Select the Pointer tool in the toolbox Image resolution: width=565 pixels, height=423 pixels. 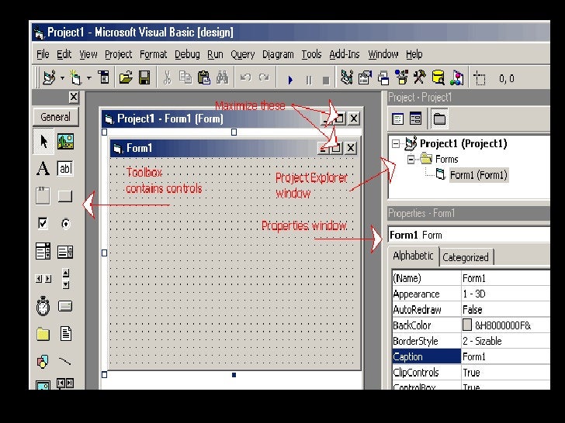pyautogui.click(x=43, y=141)
